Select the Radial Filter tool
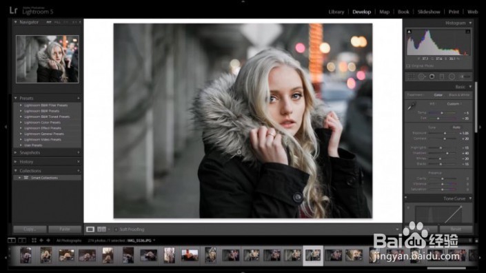Viewport: 486px width, 273px height. (452, 77)
